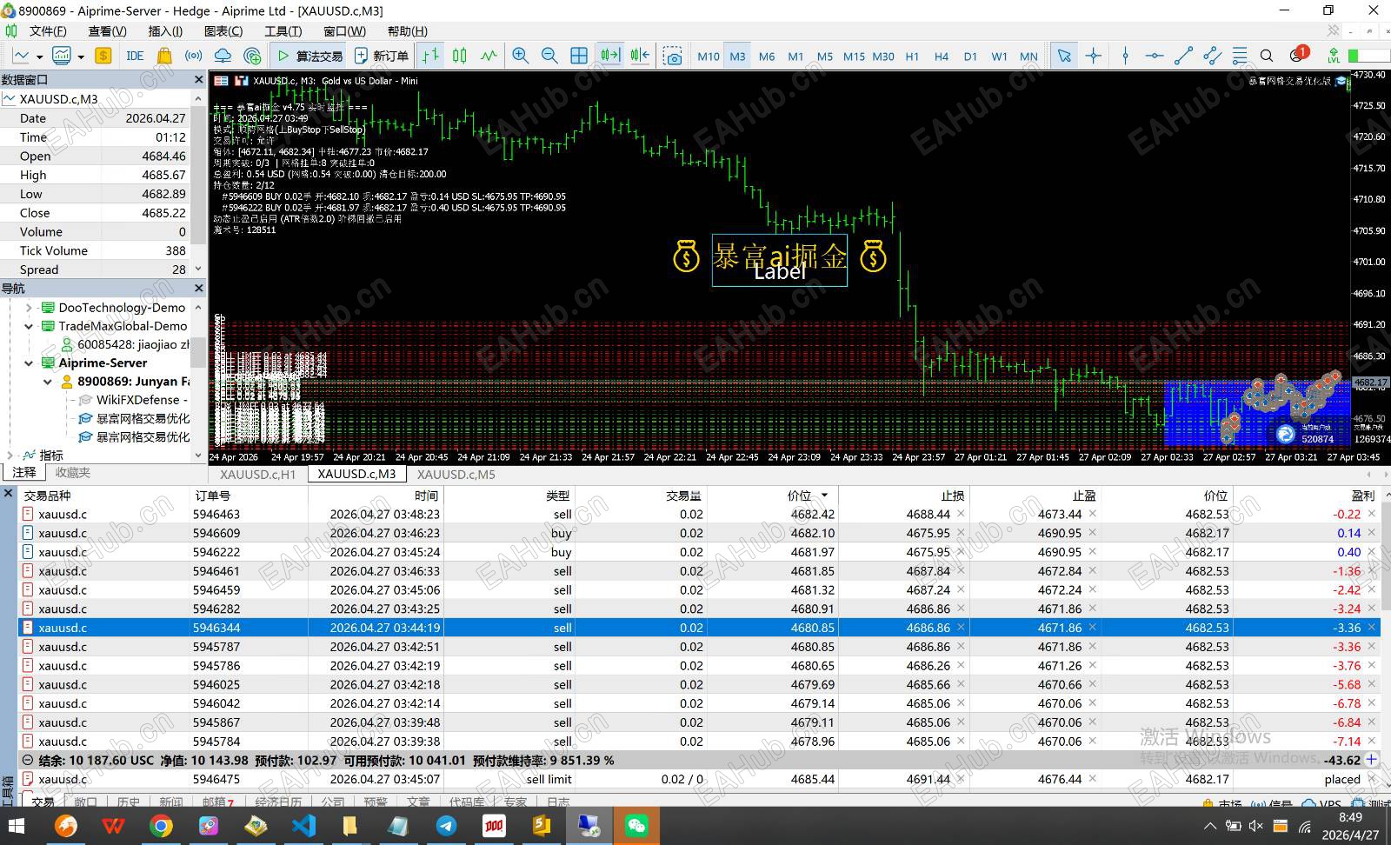Draw a horizontal line on chart
This screenshot has height=845, width=1391.
point(1155,56)
